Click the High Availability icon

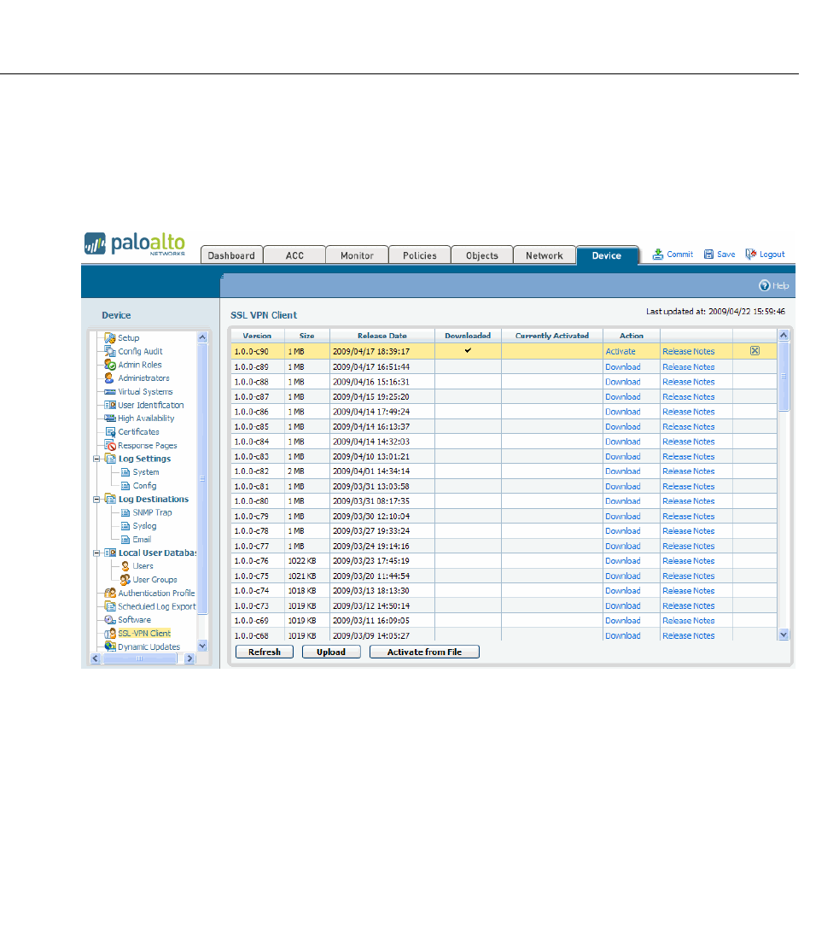point(110,418)
